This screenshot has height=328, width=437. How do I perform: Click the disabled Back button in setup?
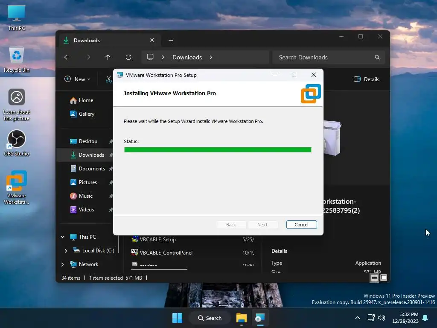(x=231, y=225)
